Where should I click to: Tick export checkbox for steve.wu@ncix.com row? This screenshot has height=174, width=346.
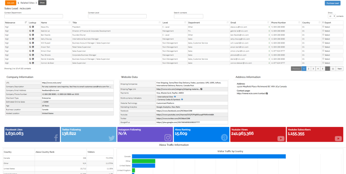tap(323, 27)
